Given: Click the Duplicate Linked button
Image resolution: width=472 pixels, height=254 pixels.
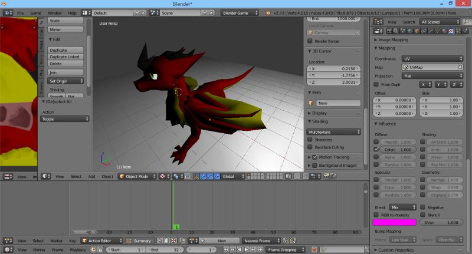Looking at the screenshot, I should (x=65, y=57).
